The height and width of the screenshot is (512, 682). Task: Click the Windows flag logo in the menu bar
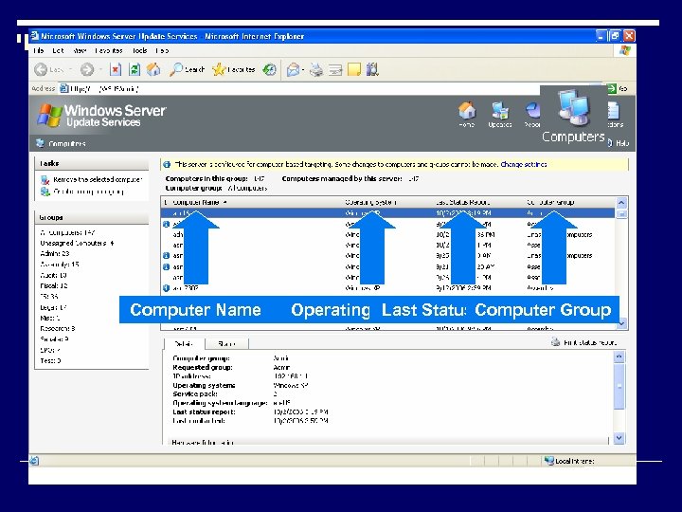[625, 50]
